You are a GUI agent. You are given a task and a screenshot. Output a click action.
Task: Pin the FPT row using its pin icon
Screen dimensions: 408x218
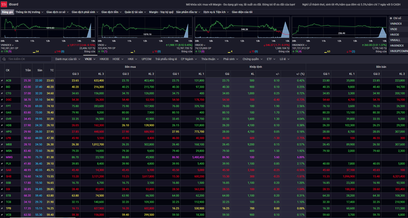click(x=2, y=106)
